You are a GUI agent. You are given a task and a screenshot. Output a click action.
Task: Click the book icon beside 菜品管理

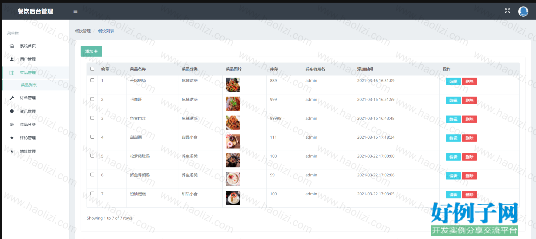[12, 73]
